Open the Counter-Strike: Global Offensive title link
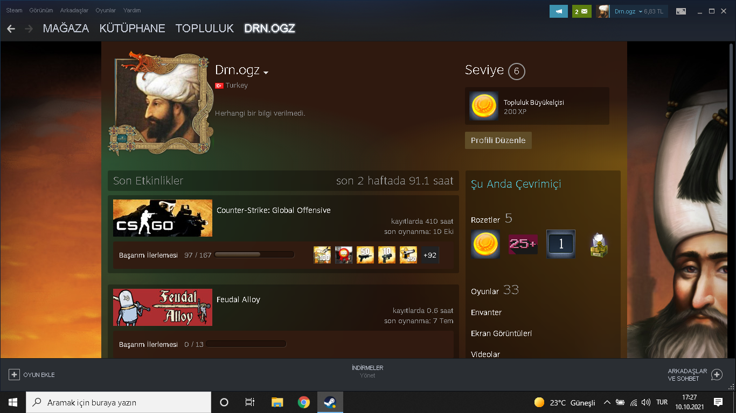The height and width of the screenshot is (413, 736). pos(274,210)
